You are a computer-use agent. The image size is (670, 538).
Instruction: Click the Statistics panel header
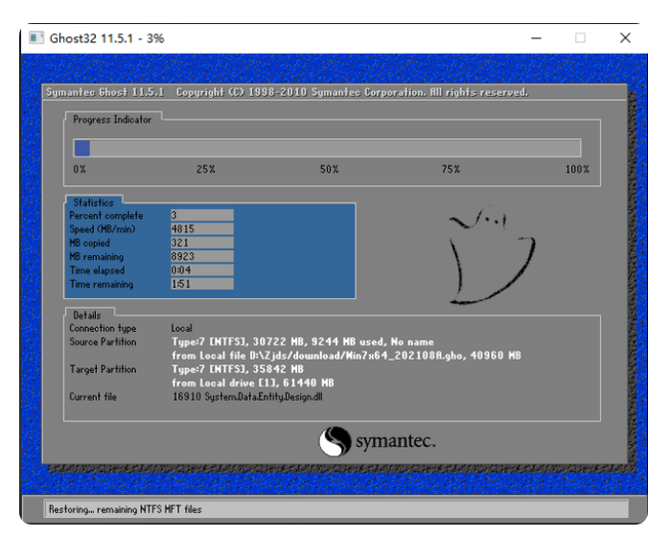click(93, 202)
